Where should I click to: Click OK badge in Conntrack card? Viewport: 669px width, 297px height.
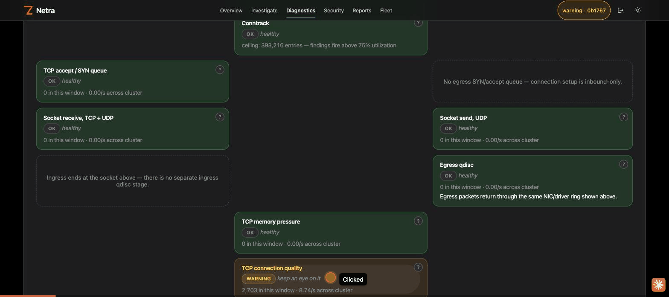(x=250, y=34)
